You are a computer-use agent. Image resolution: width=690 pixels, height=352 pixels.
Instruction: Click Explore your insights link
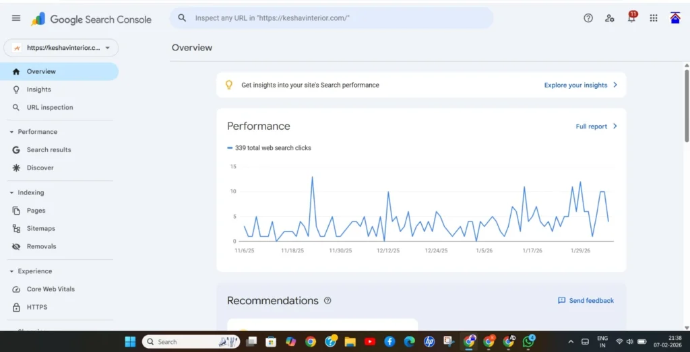(580, 85)
